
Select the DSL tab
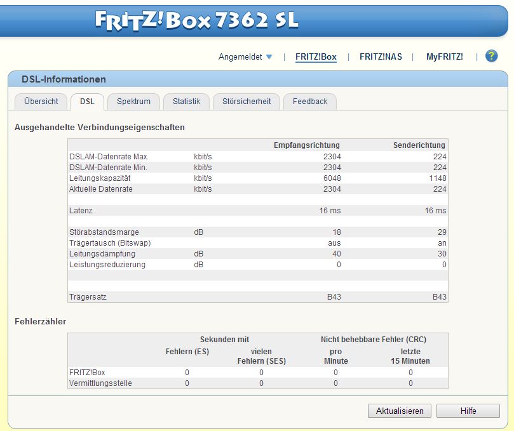coord(87,102)
